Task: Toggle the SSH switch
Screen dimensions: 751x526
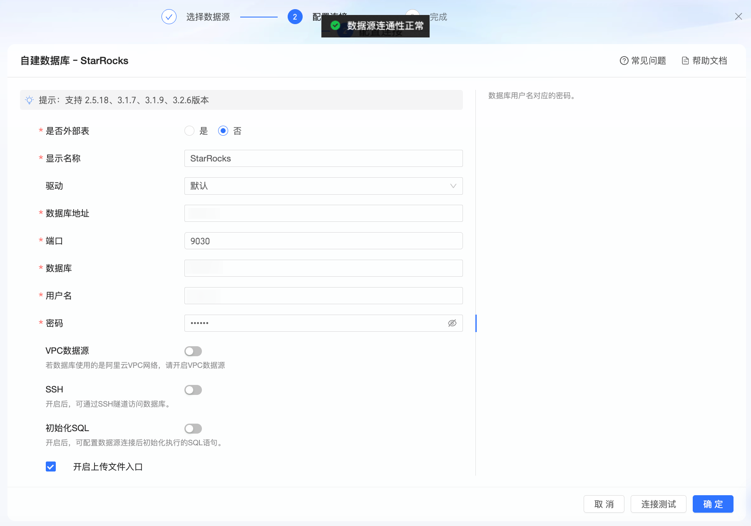Action: pyautogui.click(x=193, y=390)
